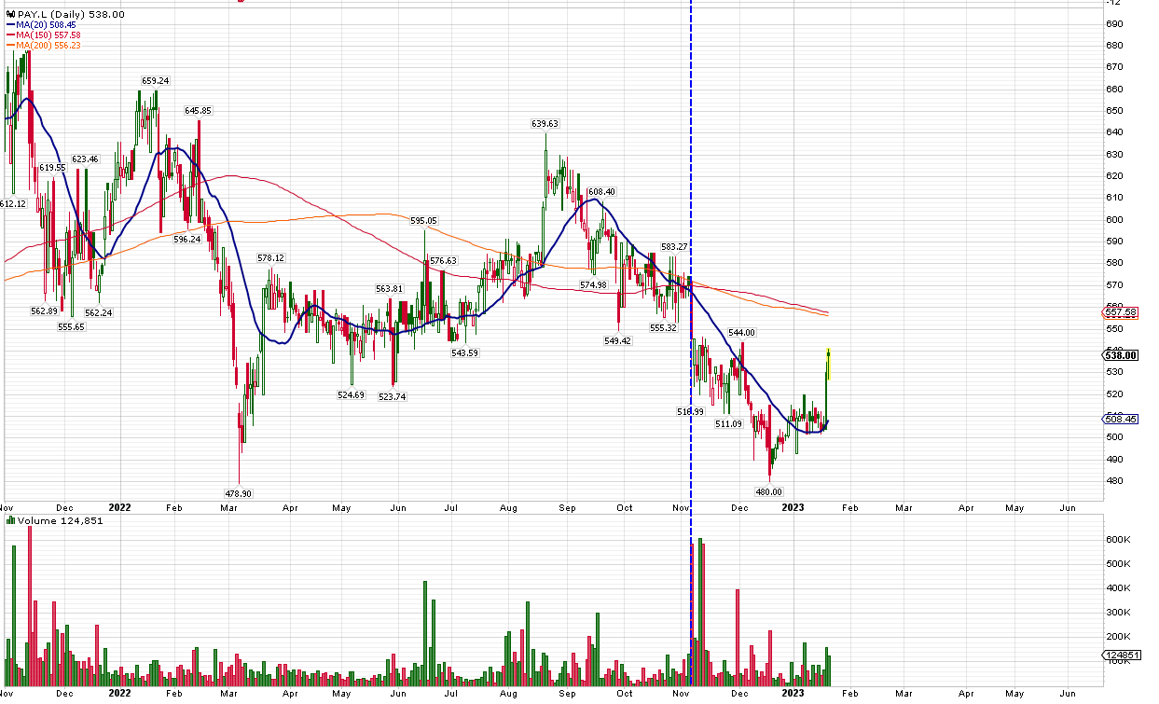The height and width of the screenshot is (704, 1159).
Task: Click the 555.32 price label
Action: point(663,328)
